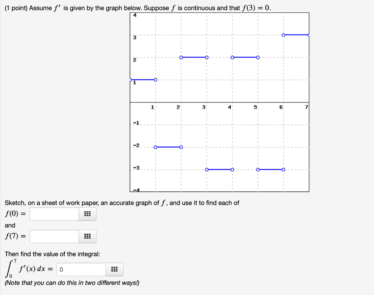Click the blue segment at height 2 between x=4 and x=5
This screenshot has height=295, width=374.
click(x=245, y=57)
